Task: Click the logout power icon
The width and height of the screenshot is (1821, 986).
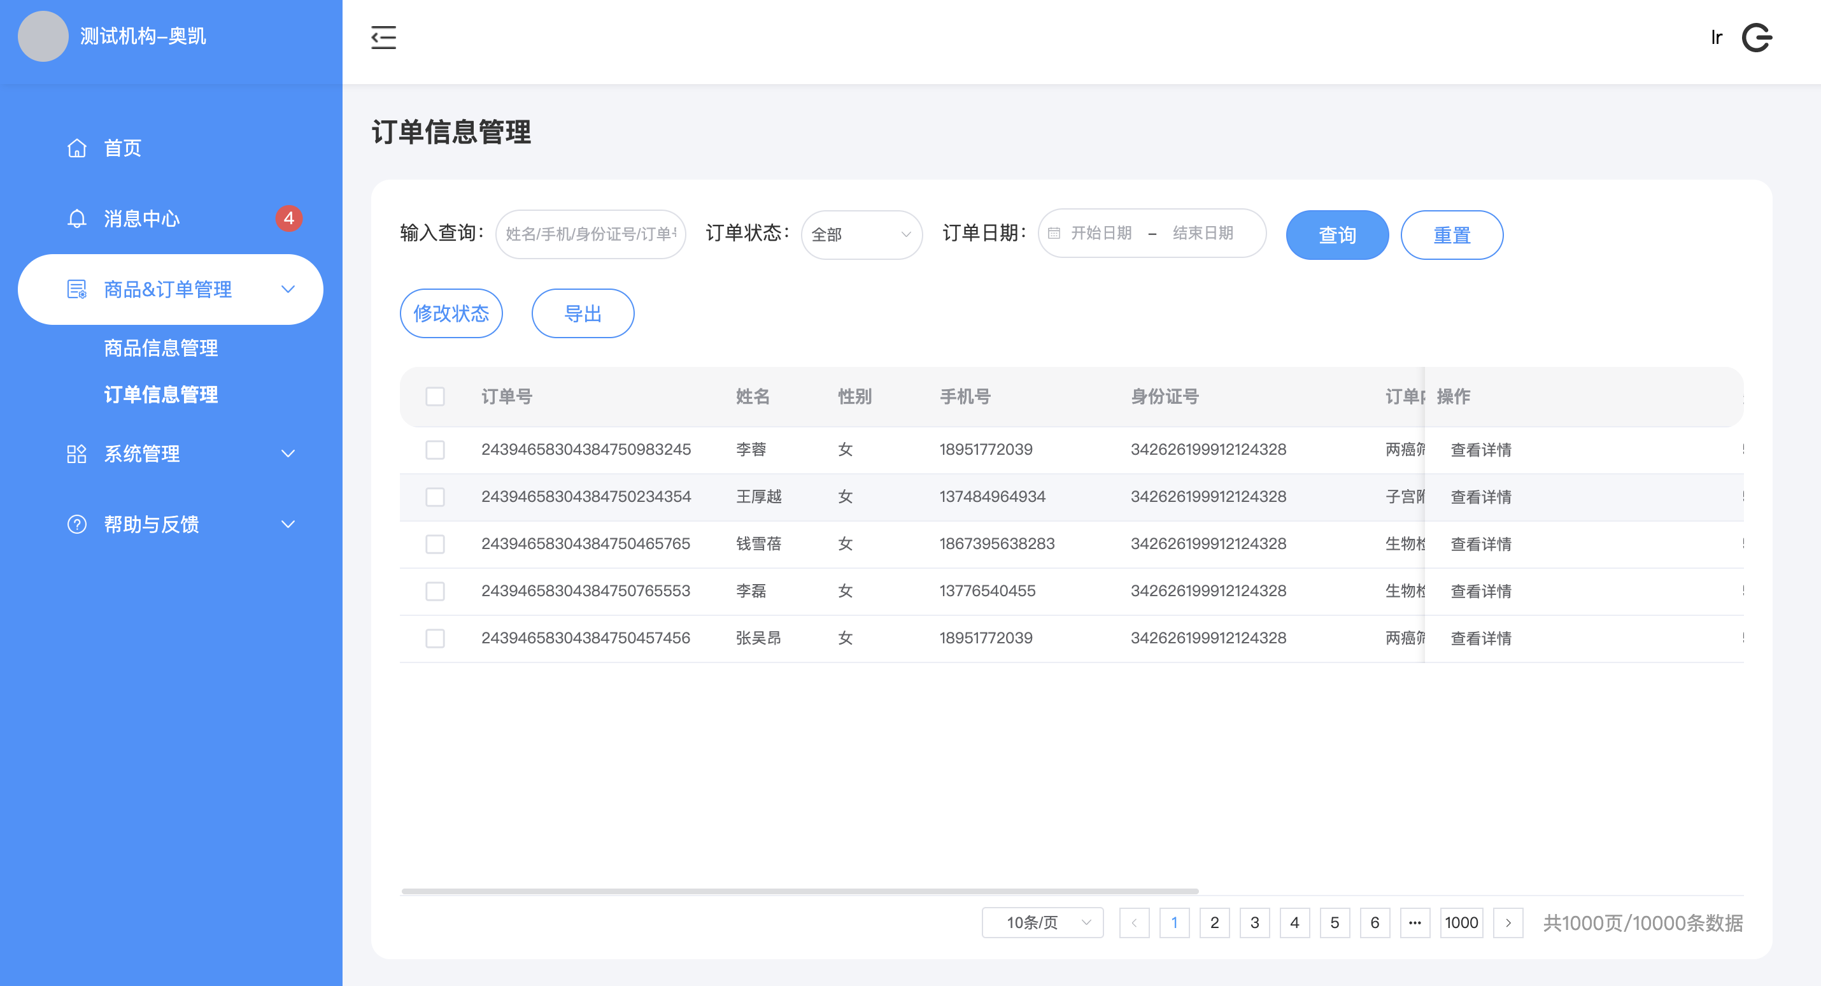Action: 1757,38
